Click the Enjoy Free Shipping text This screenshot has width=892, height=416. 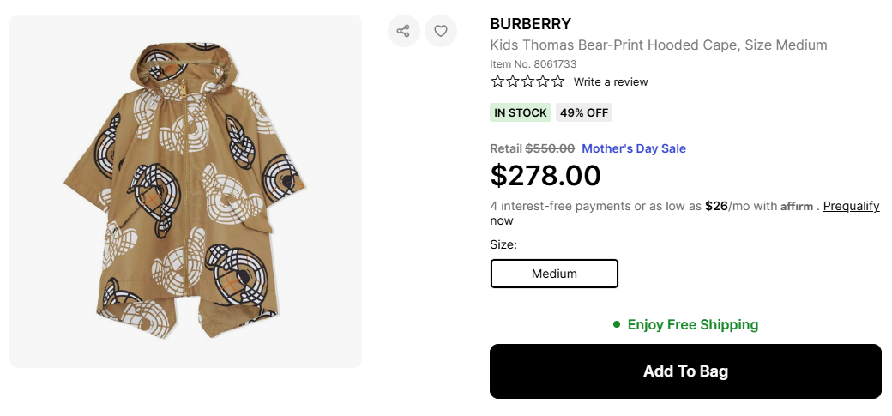692,324
